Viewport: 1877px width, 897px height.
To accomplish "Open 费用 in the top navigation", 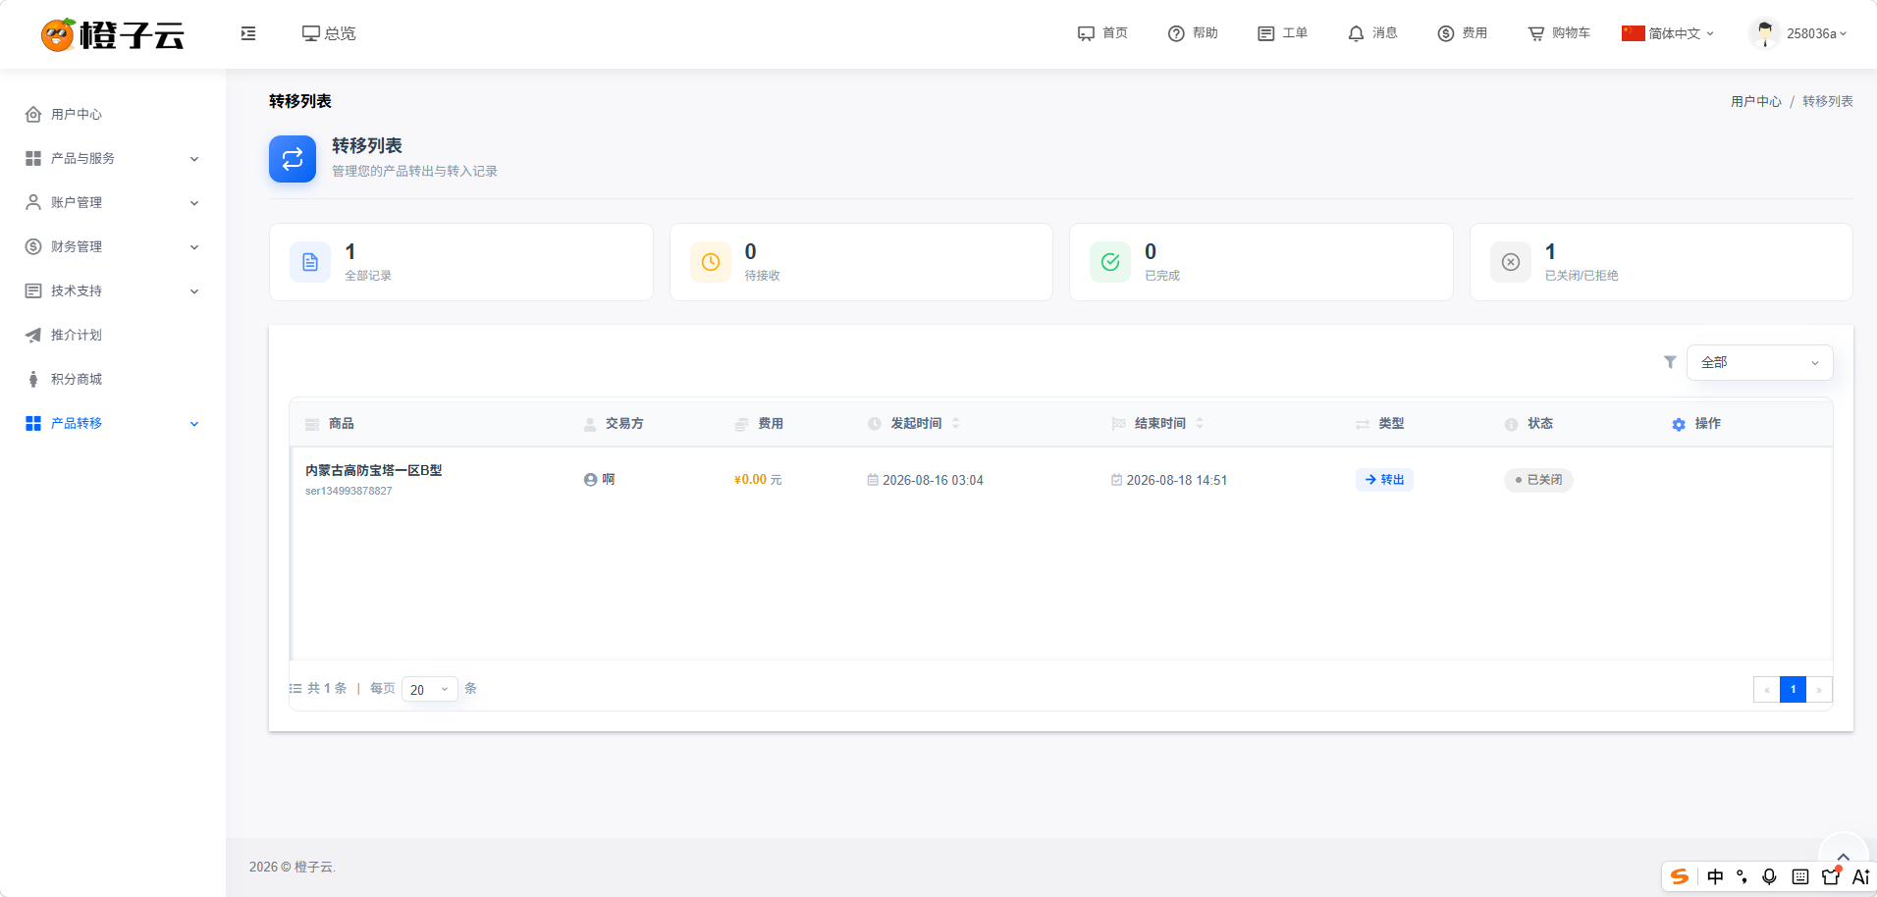I will 1463,33.
